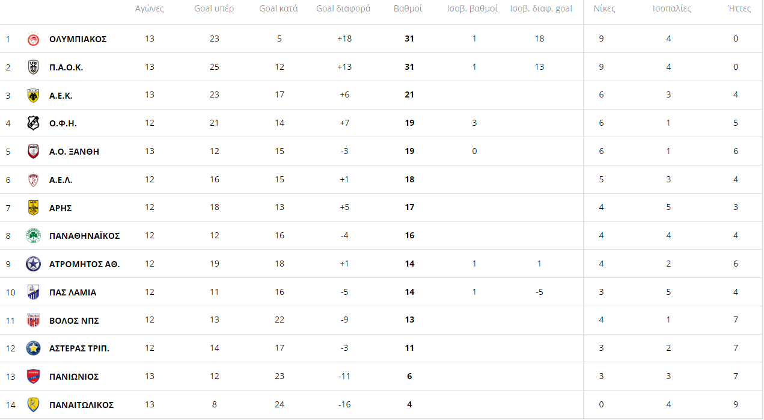The width and height of the screenshot is (764, 420).
Task: Click the Ο.Φ.Η. club logo
Action: tap(33, 123)
